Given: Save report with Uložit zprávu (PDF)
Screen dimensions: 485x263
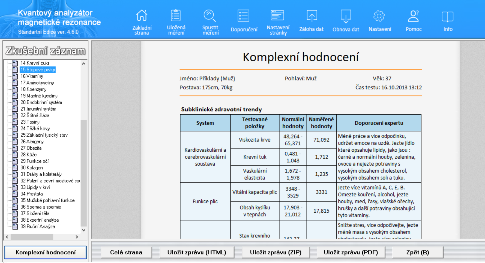Looking at the screenshot, I should coord(351,252).
